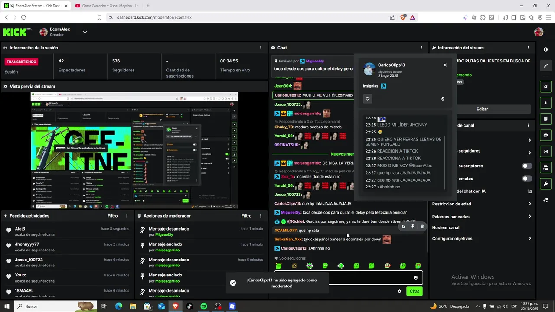Click the browser address bar URL

(x=154, y=17)
